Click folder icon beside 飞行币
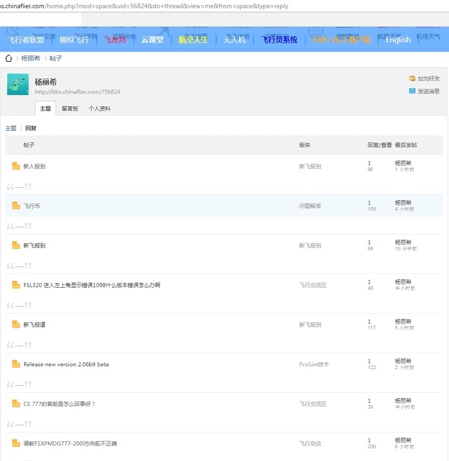Screen dimensions: 449x461 click(16, 206)
